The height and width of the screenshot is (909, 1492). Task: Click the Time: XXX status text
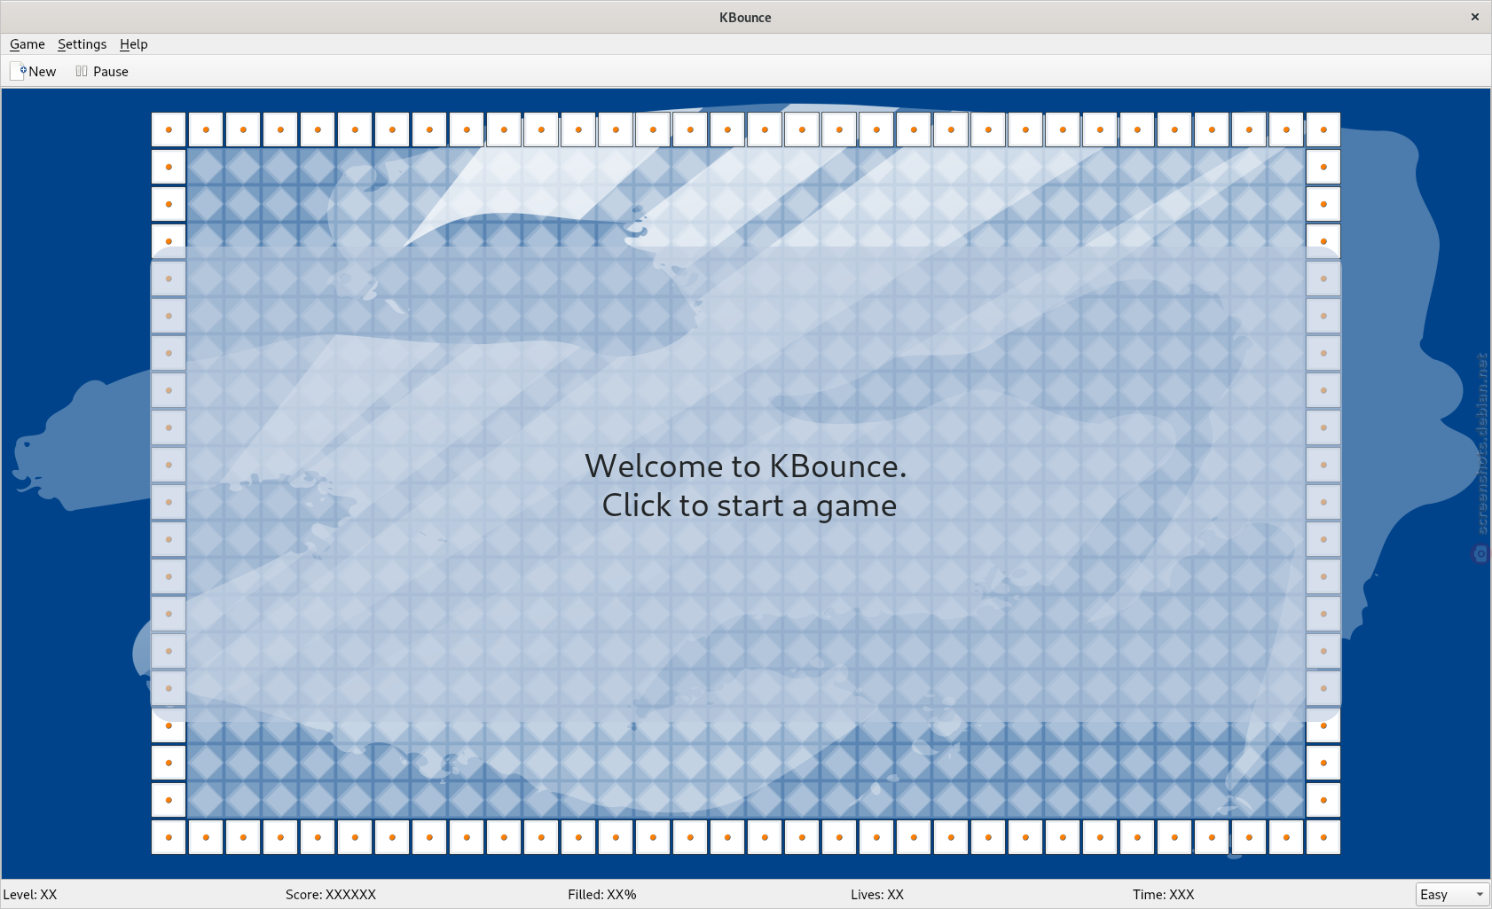(x=1164, y=895)
